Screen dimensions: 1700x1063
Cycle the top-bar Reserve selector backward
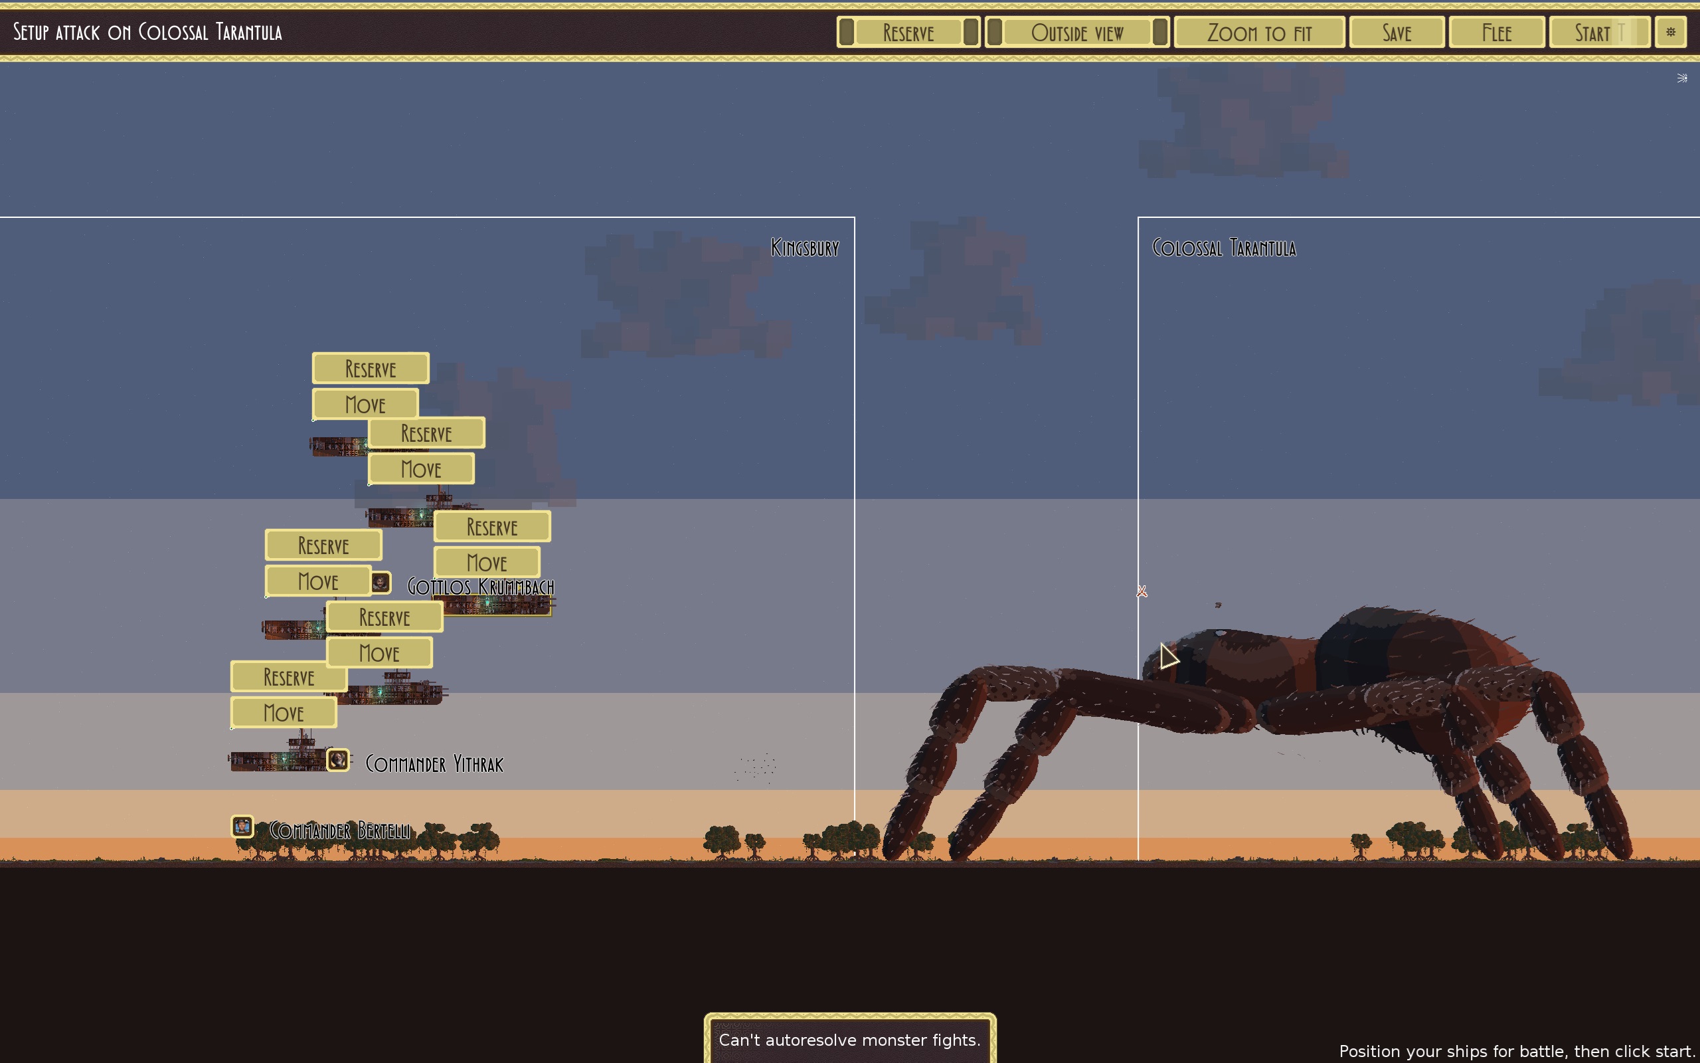tap(847, 33)
